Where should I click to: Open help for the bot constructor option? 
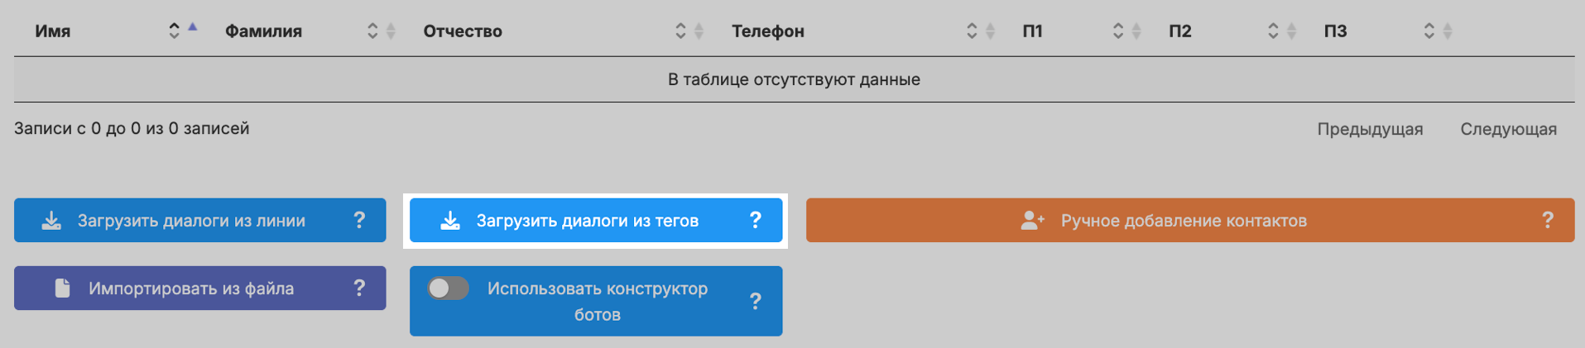755,302
